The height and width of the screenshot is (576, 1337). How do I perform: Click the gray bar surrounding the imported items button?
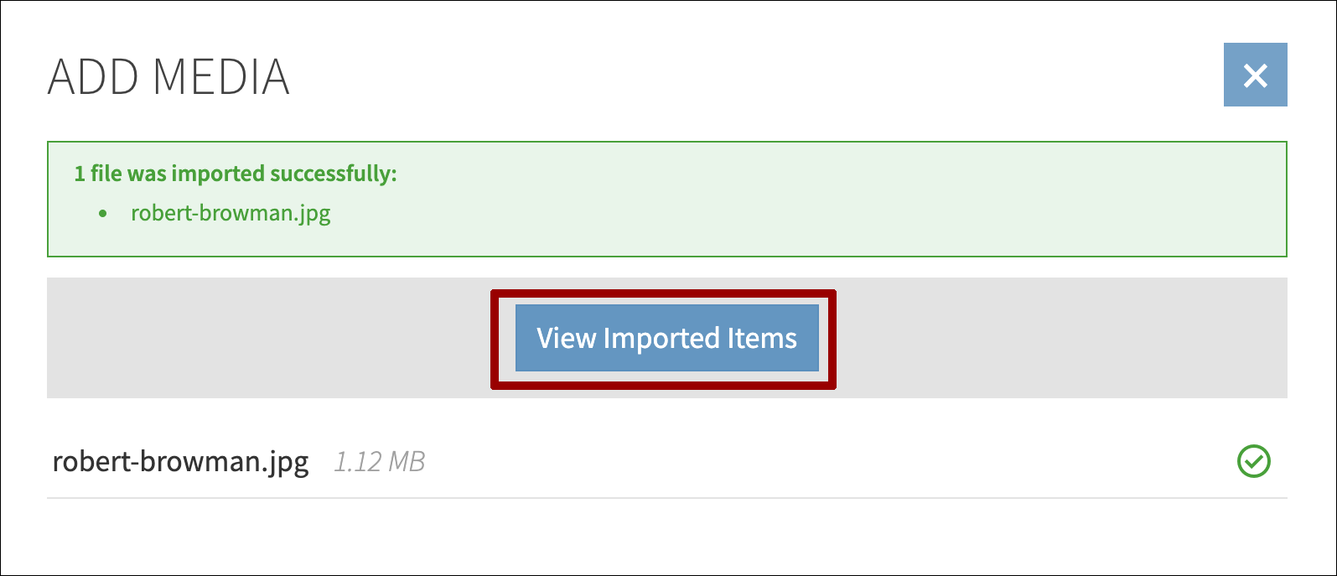coord(251,337)
